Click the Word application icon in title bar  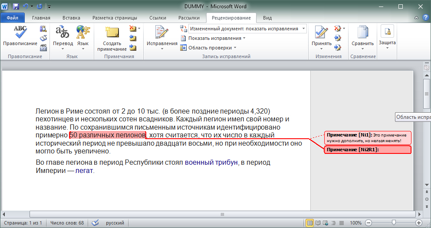click(x=5, y=7)
